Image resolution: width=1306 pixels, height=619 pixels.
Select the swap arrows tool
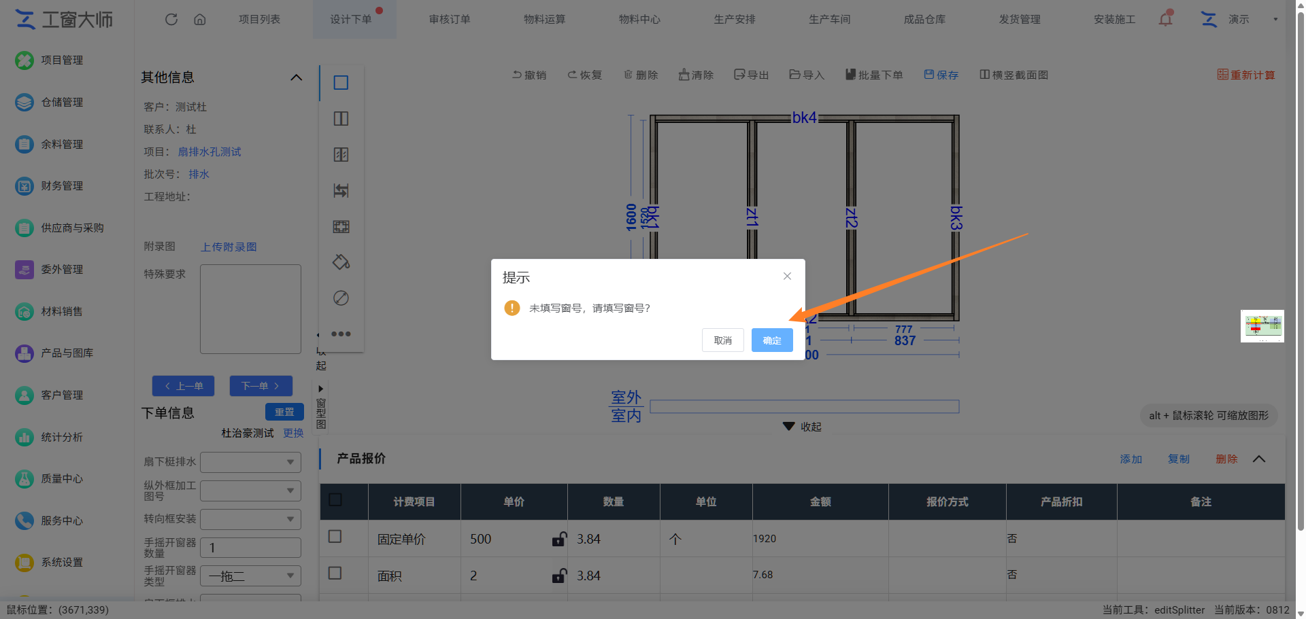(x=341, y=191)
